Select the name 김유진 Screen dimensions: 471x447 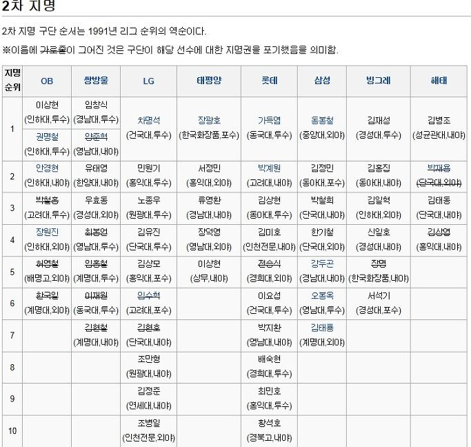[149, 232]
